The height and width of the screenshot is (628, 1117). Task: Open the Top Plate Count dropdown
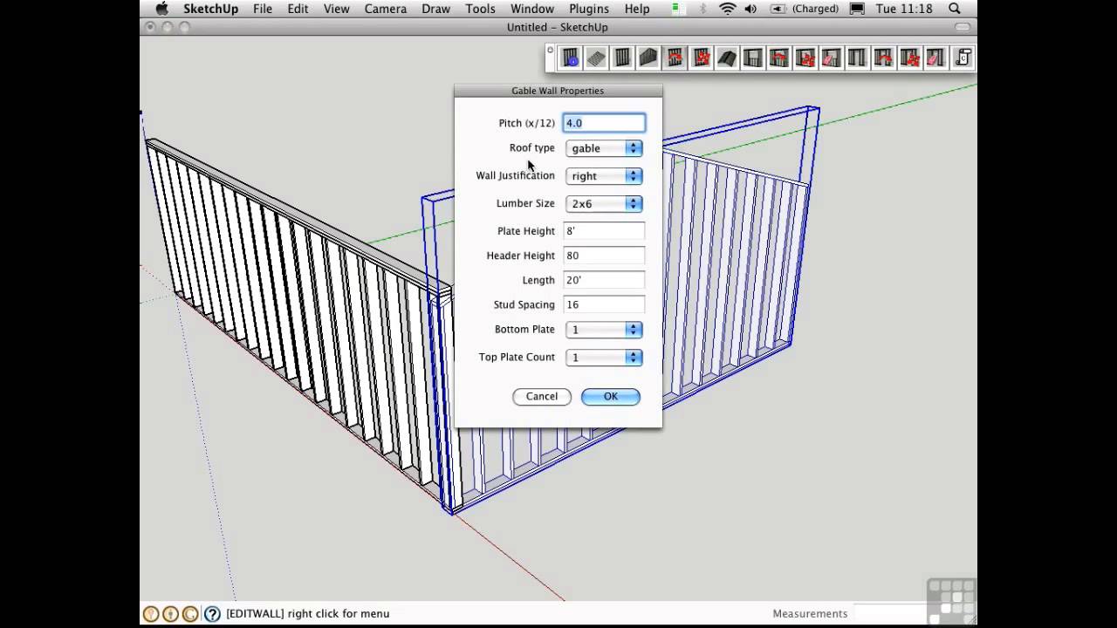[604, 358]
